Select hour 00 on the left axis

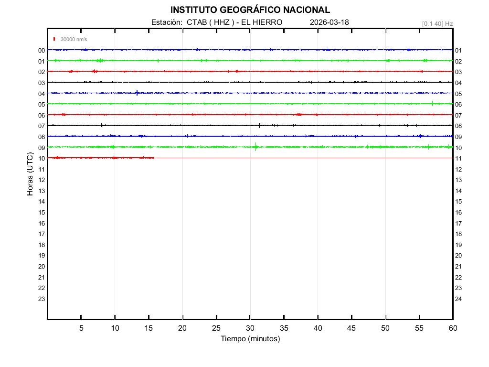tap(42, 50)
